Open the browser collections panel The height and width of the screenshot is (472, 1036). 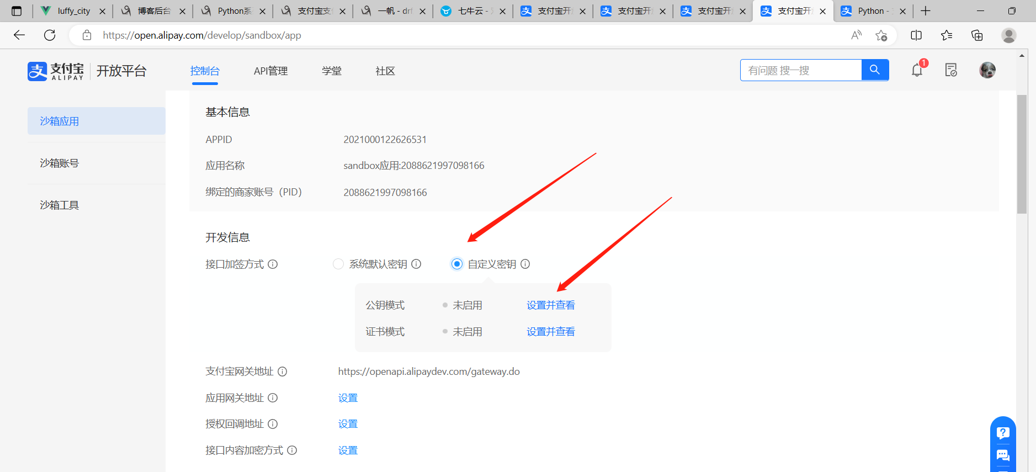[977, 35]
